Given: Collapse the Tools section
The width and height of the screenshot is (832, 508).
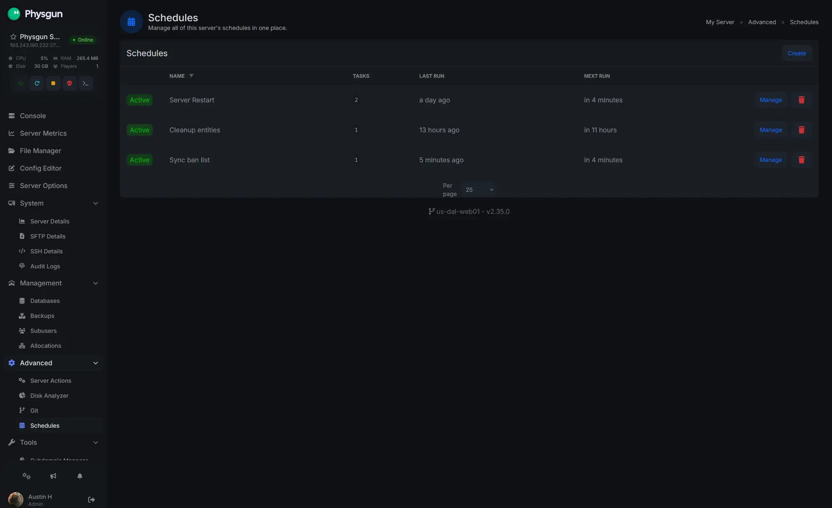Looking at the screenshot, I should click(x=53, y=442).
